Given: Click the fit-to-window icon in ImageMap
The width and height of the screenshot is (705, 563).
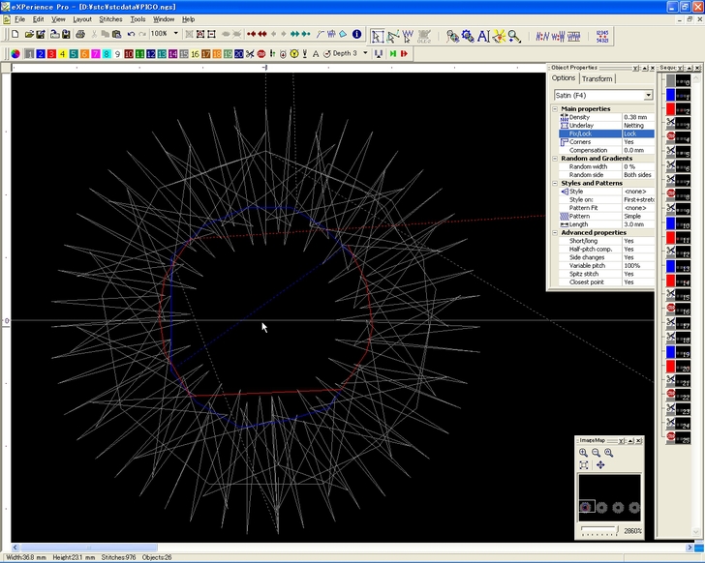Looking at the screenshot, I should coord(584,465).
